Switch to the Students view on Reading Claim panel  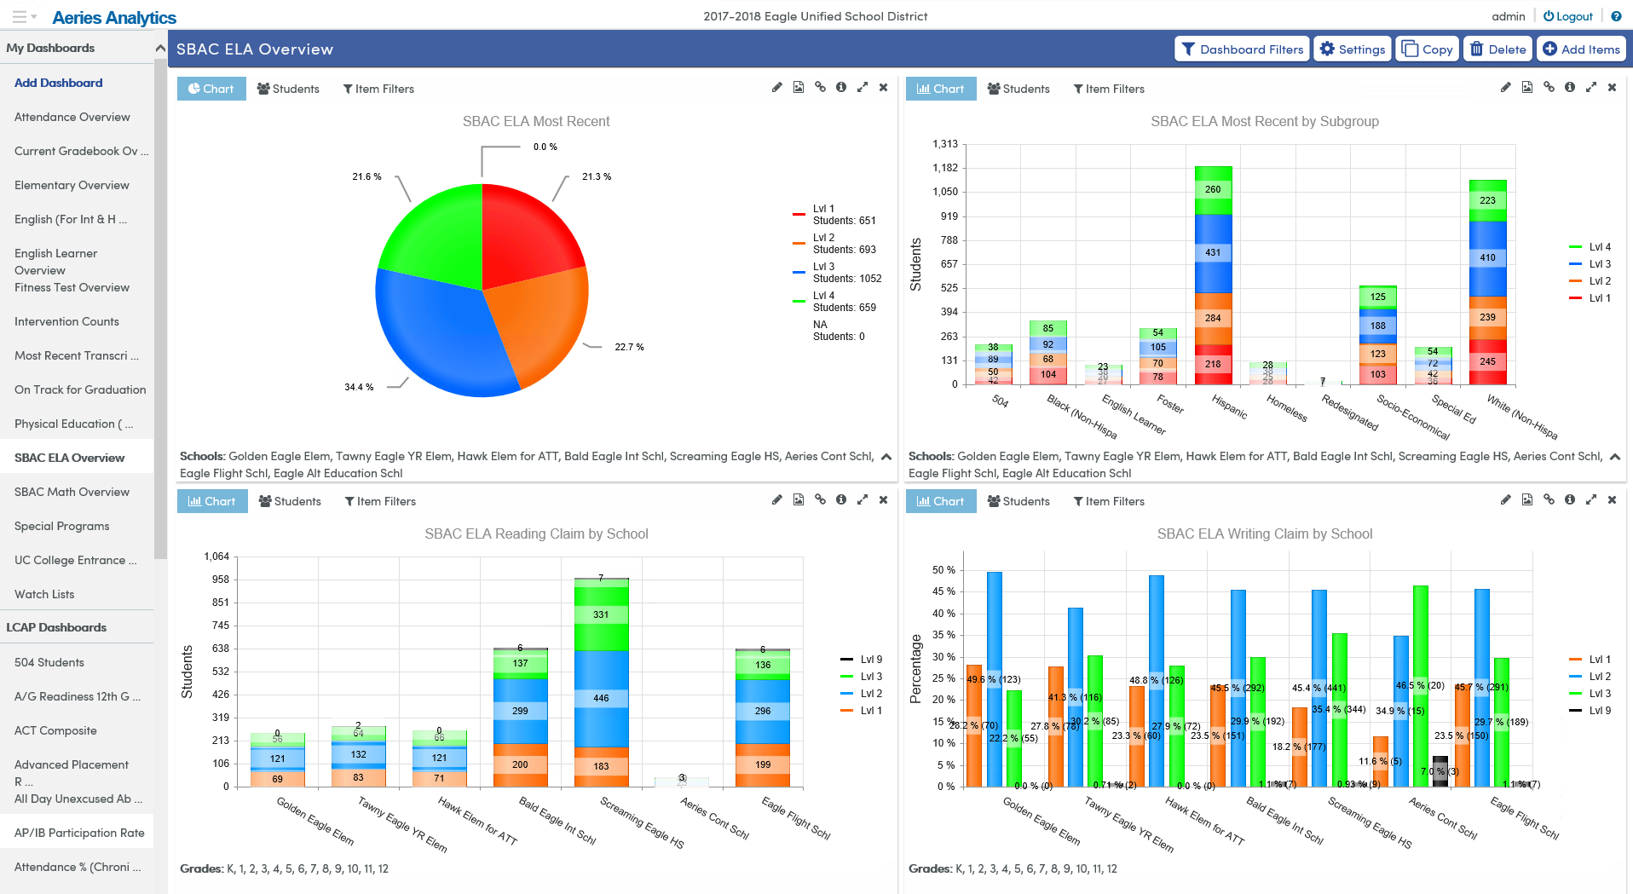pyautogui.click(x=290, y=500)
